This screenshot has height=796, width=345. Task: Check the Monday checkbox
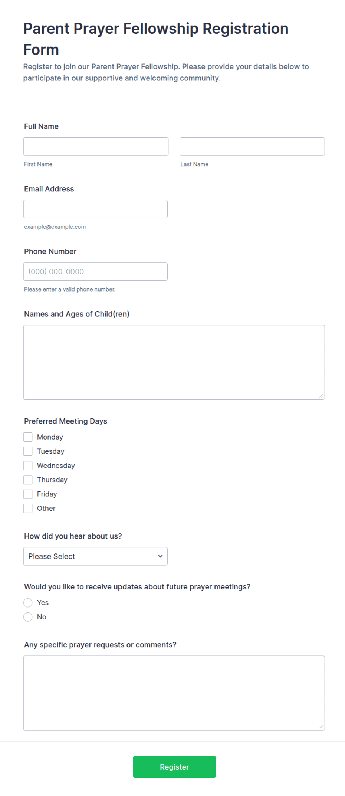point(28,437)
